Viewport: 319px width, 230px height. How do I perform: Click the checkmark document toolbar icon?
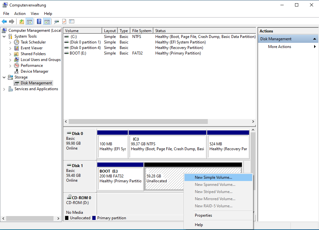click(x=64, y=22)
